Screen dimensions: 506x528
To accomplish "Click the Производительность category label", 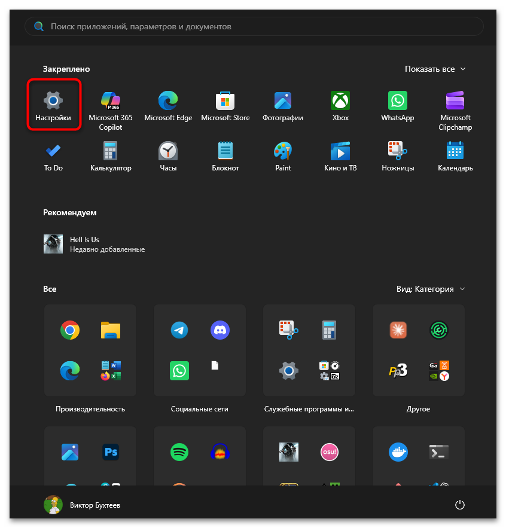I will (90, 409).
